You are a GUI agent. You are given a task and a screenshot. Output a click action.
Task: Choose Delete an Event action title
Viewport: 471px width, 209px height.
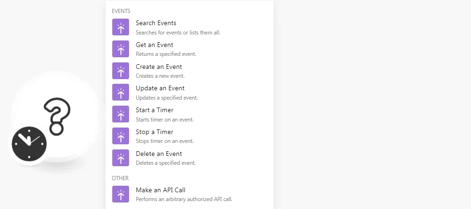tap(159, 154)
